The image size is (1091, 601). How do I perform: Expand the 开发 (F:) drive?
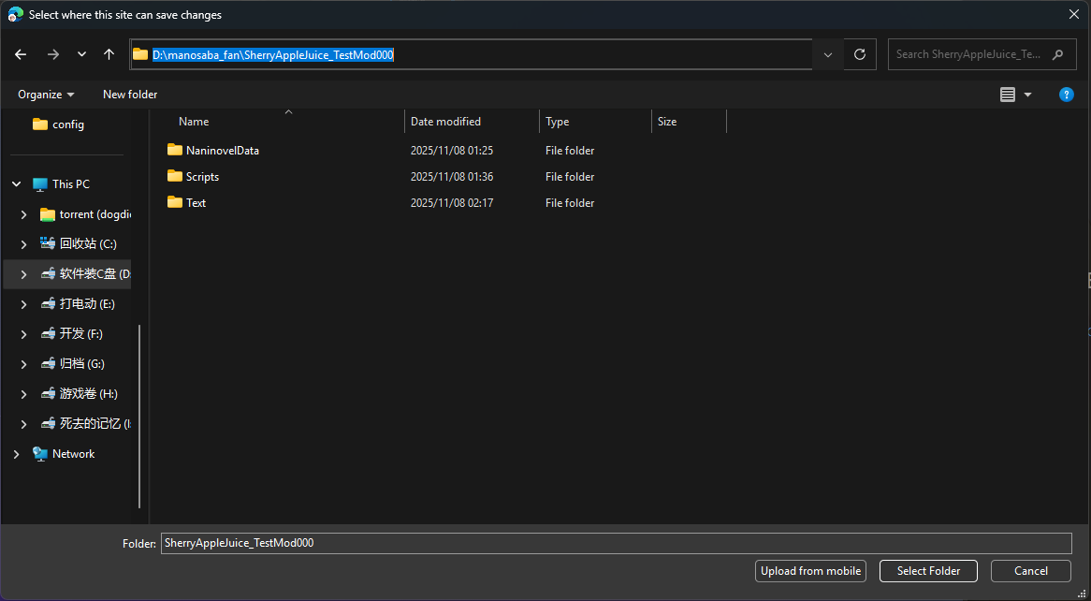tap(23, 334)
